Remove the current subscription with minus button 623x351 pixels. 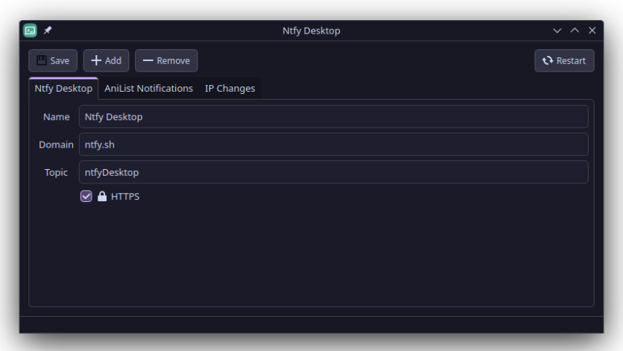pos(166,61)
